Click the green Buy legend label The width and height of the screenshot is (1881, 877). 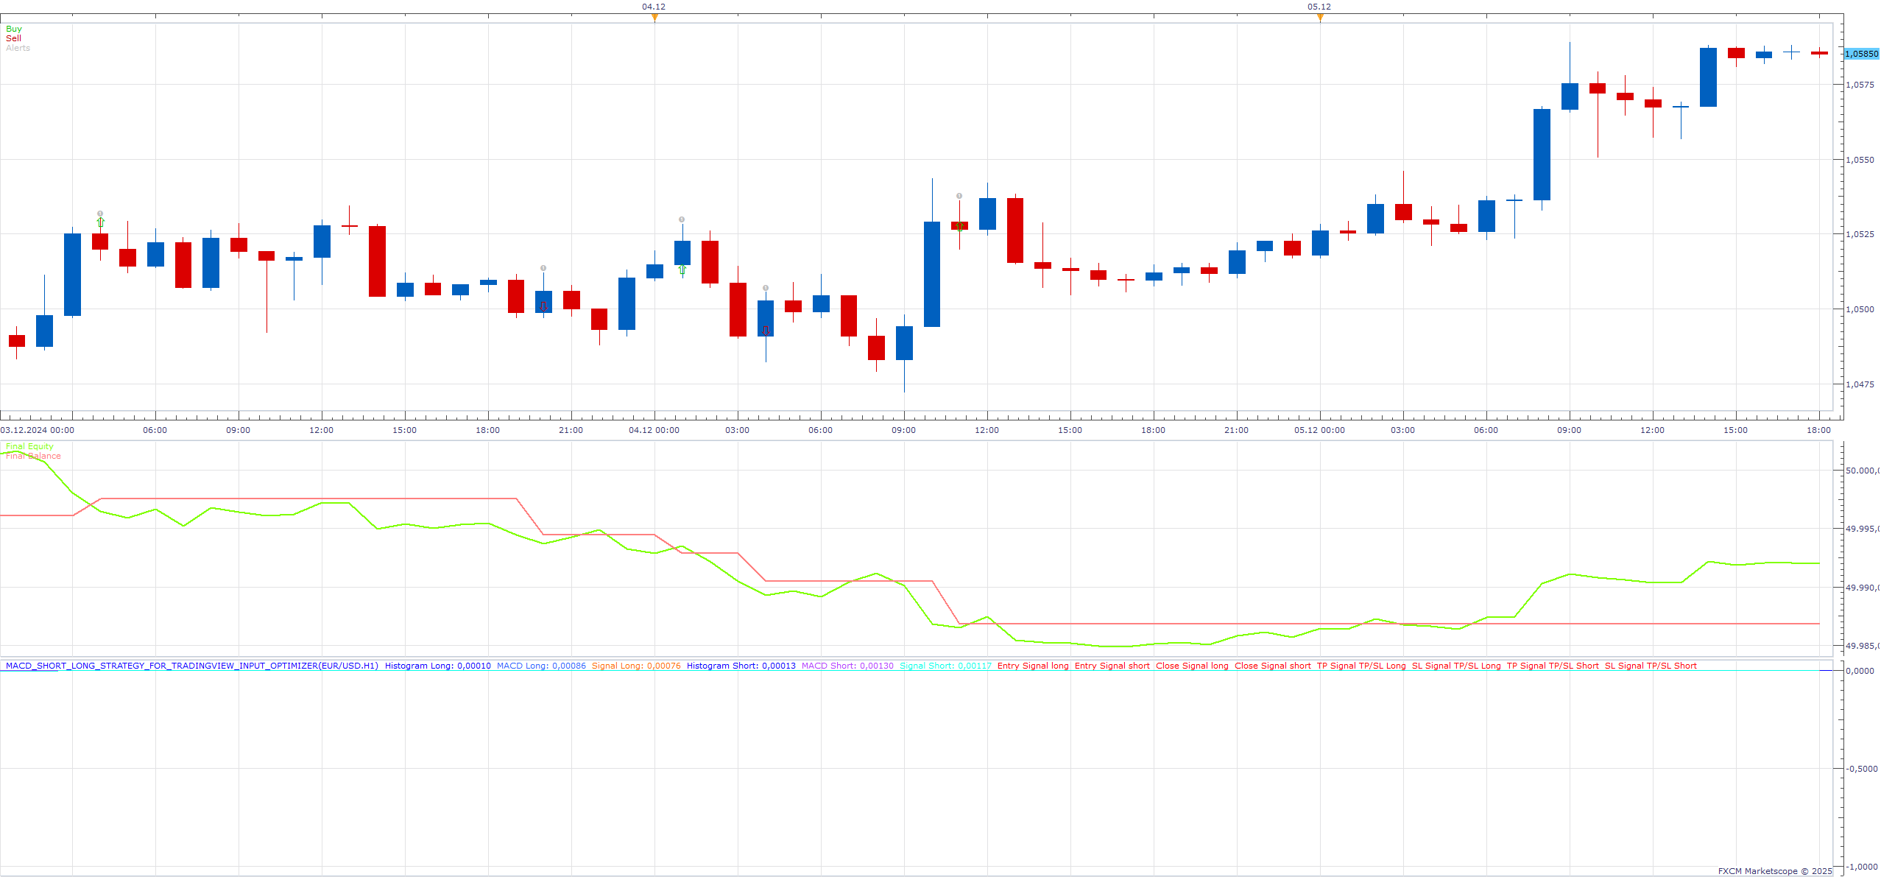14,29
